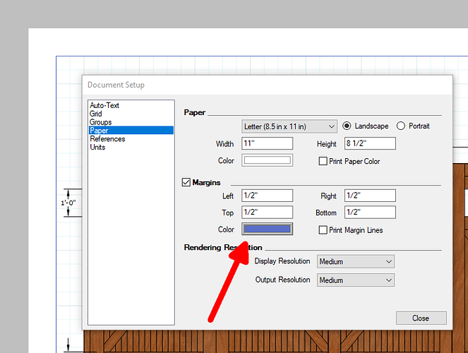Image resolution: width=468 pixels, height=353 pixels.
Task: Open the Output Resolution dropdown
Action: tap(356, 280)
